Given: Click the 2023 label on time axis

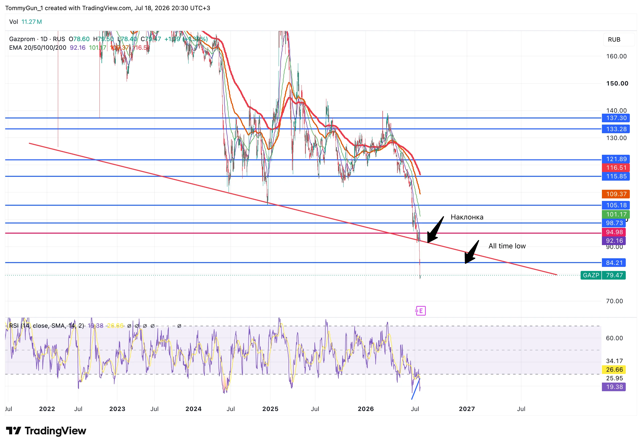Looking at the screenshot, I should click(x=117, y=409).
